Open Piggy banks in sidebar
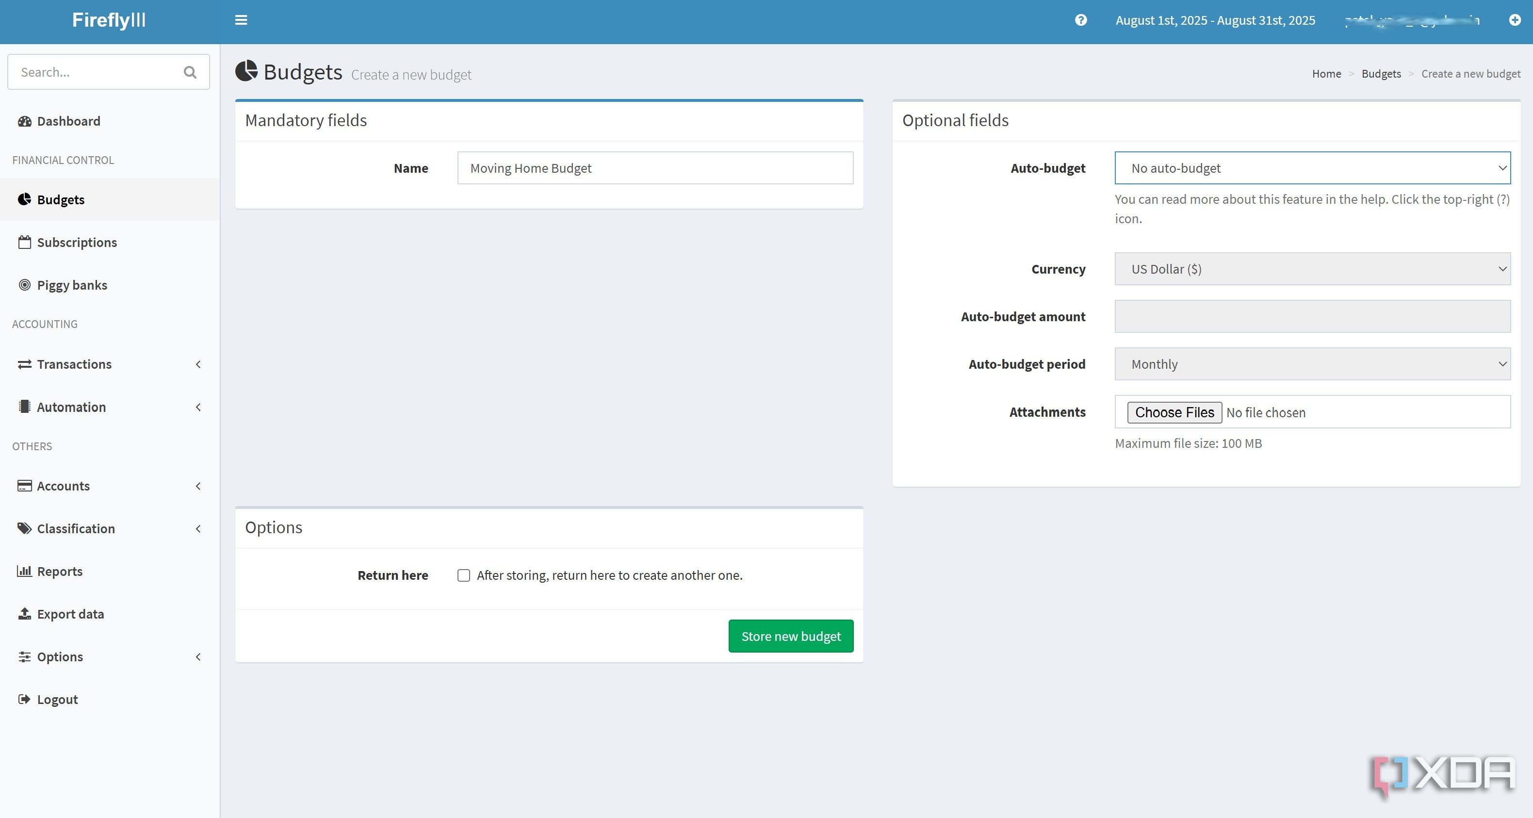1533x818 pixels. point(110,285)
